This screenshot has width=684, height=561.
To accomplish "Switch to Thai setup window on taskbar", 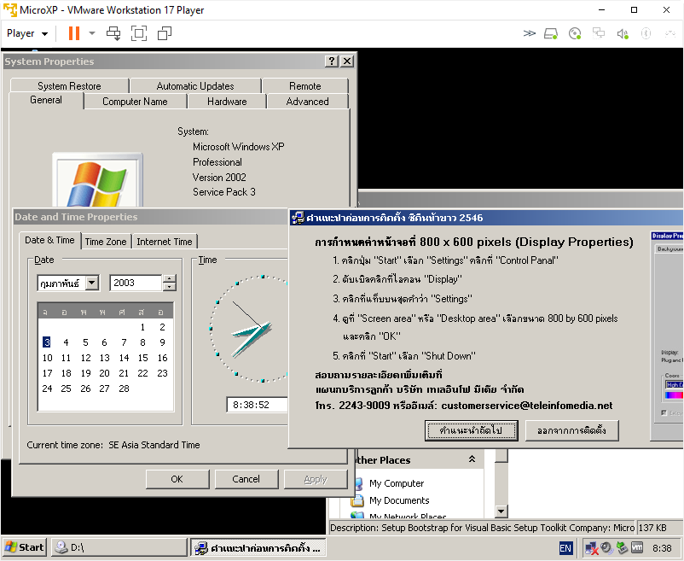I will [x=258, y=547].
